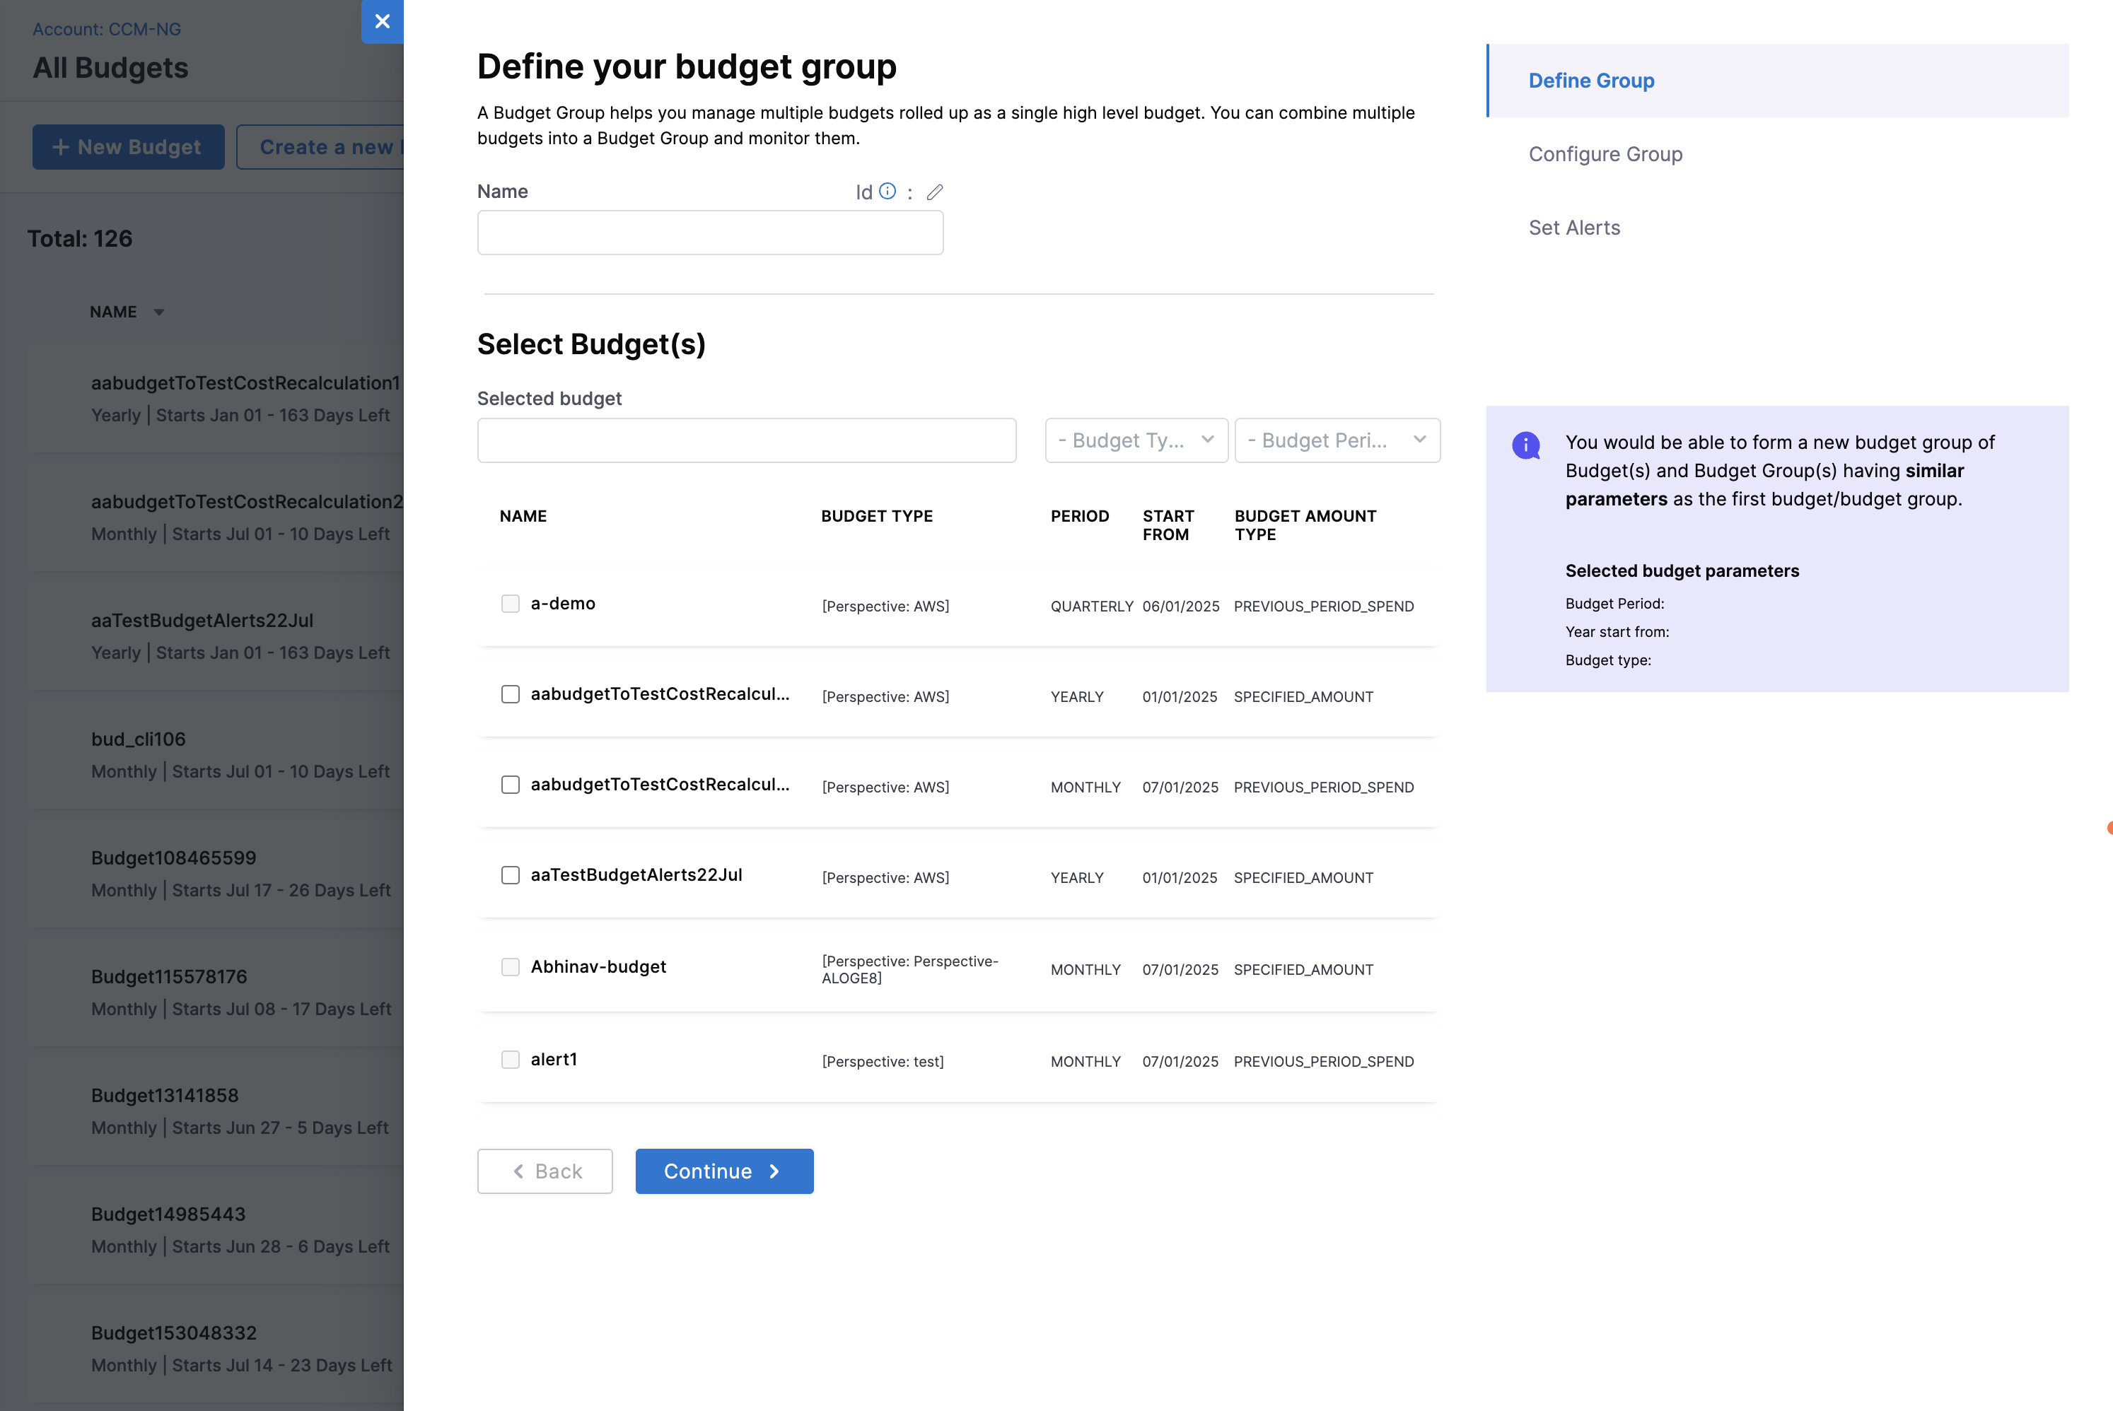Click the right chevron on Continue button

point(774,1171)
